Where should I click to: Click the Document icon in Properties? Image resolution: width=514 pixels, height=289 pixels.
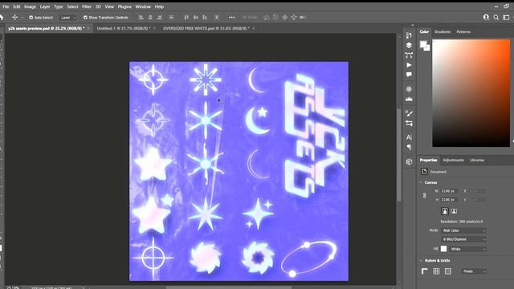424,172
